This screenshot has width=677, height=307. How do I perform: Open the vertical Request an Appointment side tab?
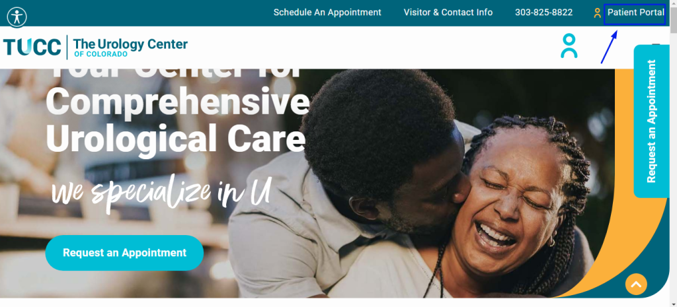tap(651, 121)
